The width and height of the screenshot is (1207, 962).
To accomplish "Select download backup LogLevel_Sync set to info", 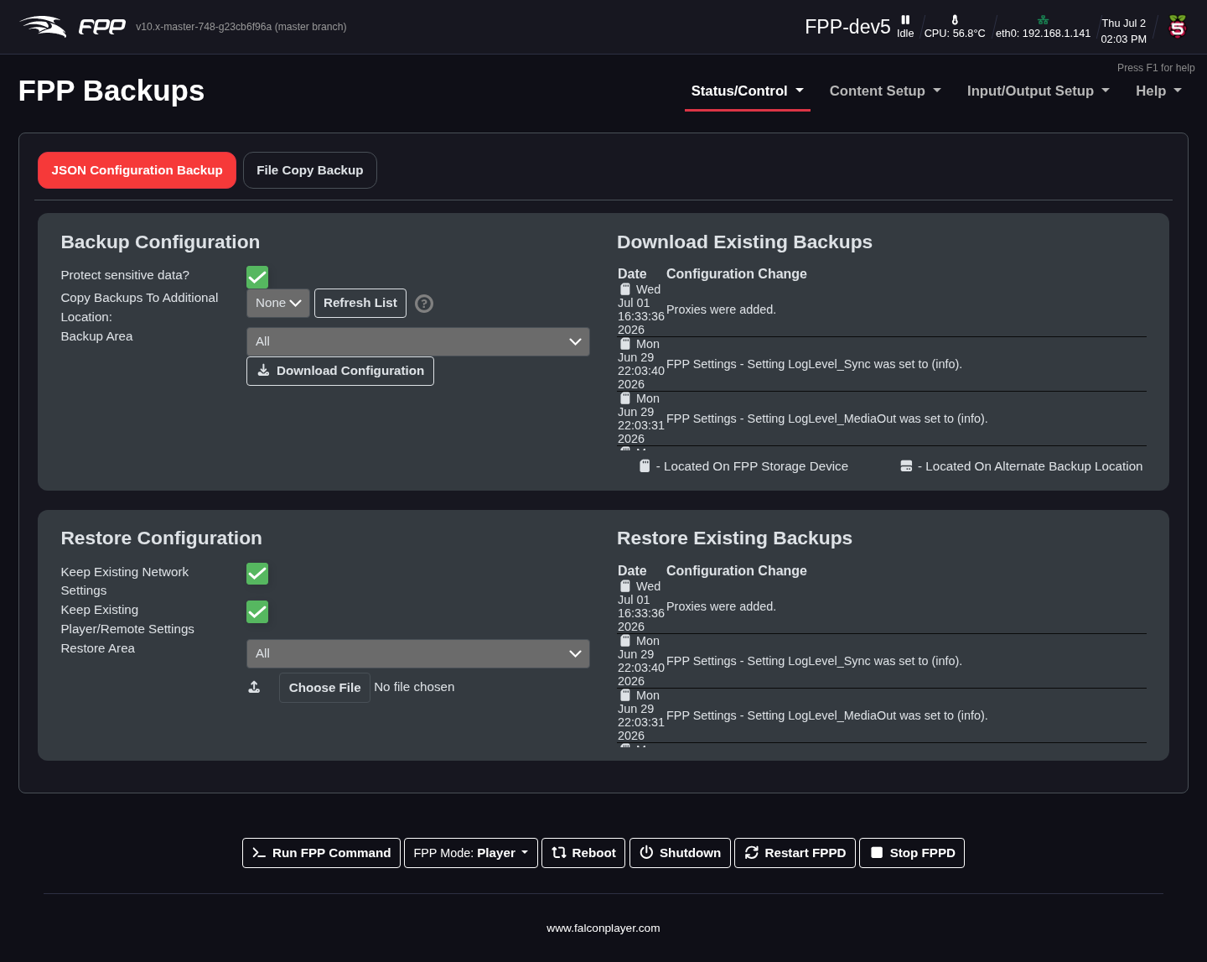I will (882, 364).
